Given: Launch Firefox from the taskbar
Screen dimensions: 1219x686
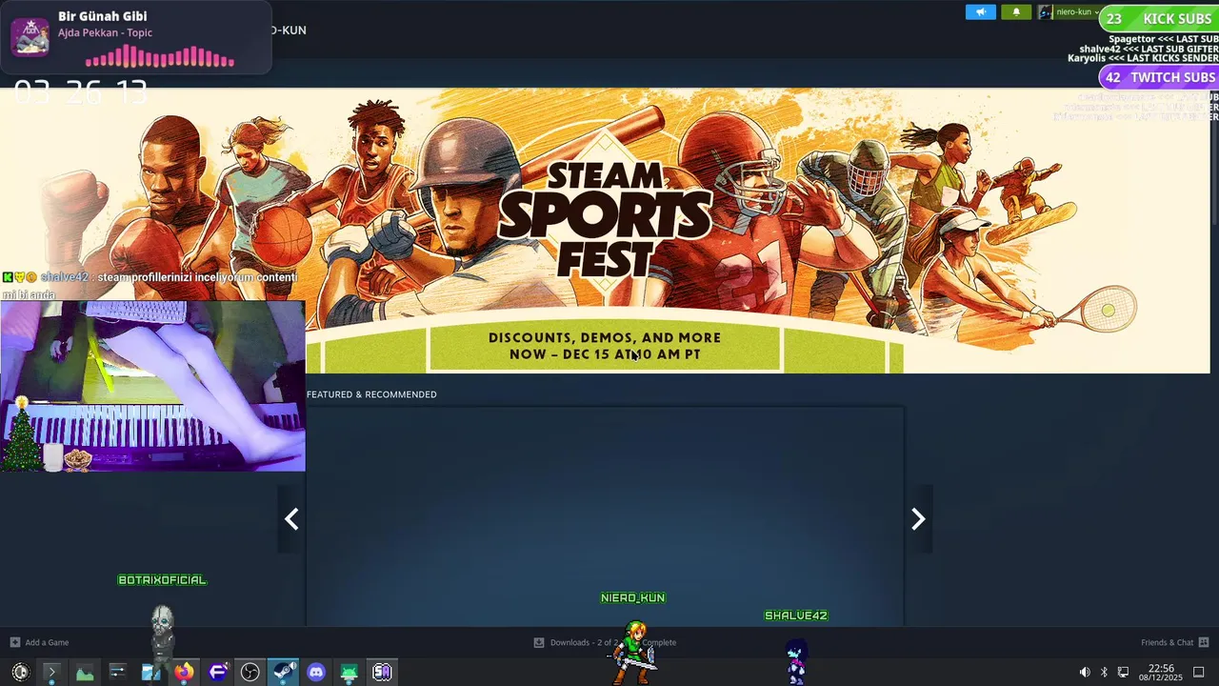Looking at the screenshot, I should pos(184,672).
